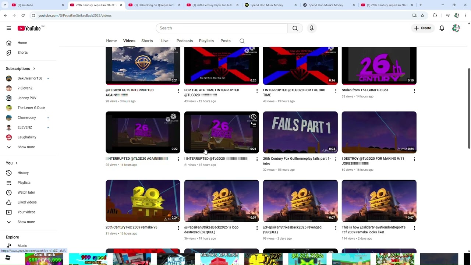This screenshot has width=471, height=265.
Task: Open the browser extensions puzzle icon
Action: click(435, 15)
